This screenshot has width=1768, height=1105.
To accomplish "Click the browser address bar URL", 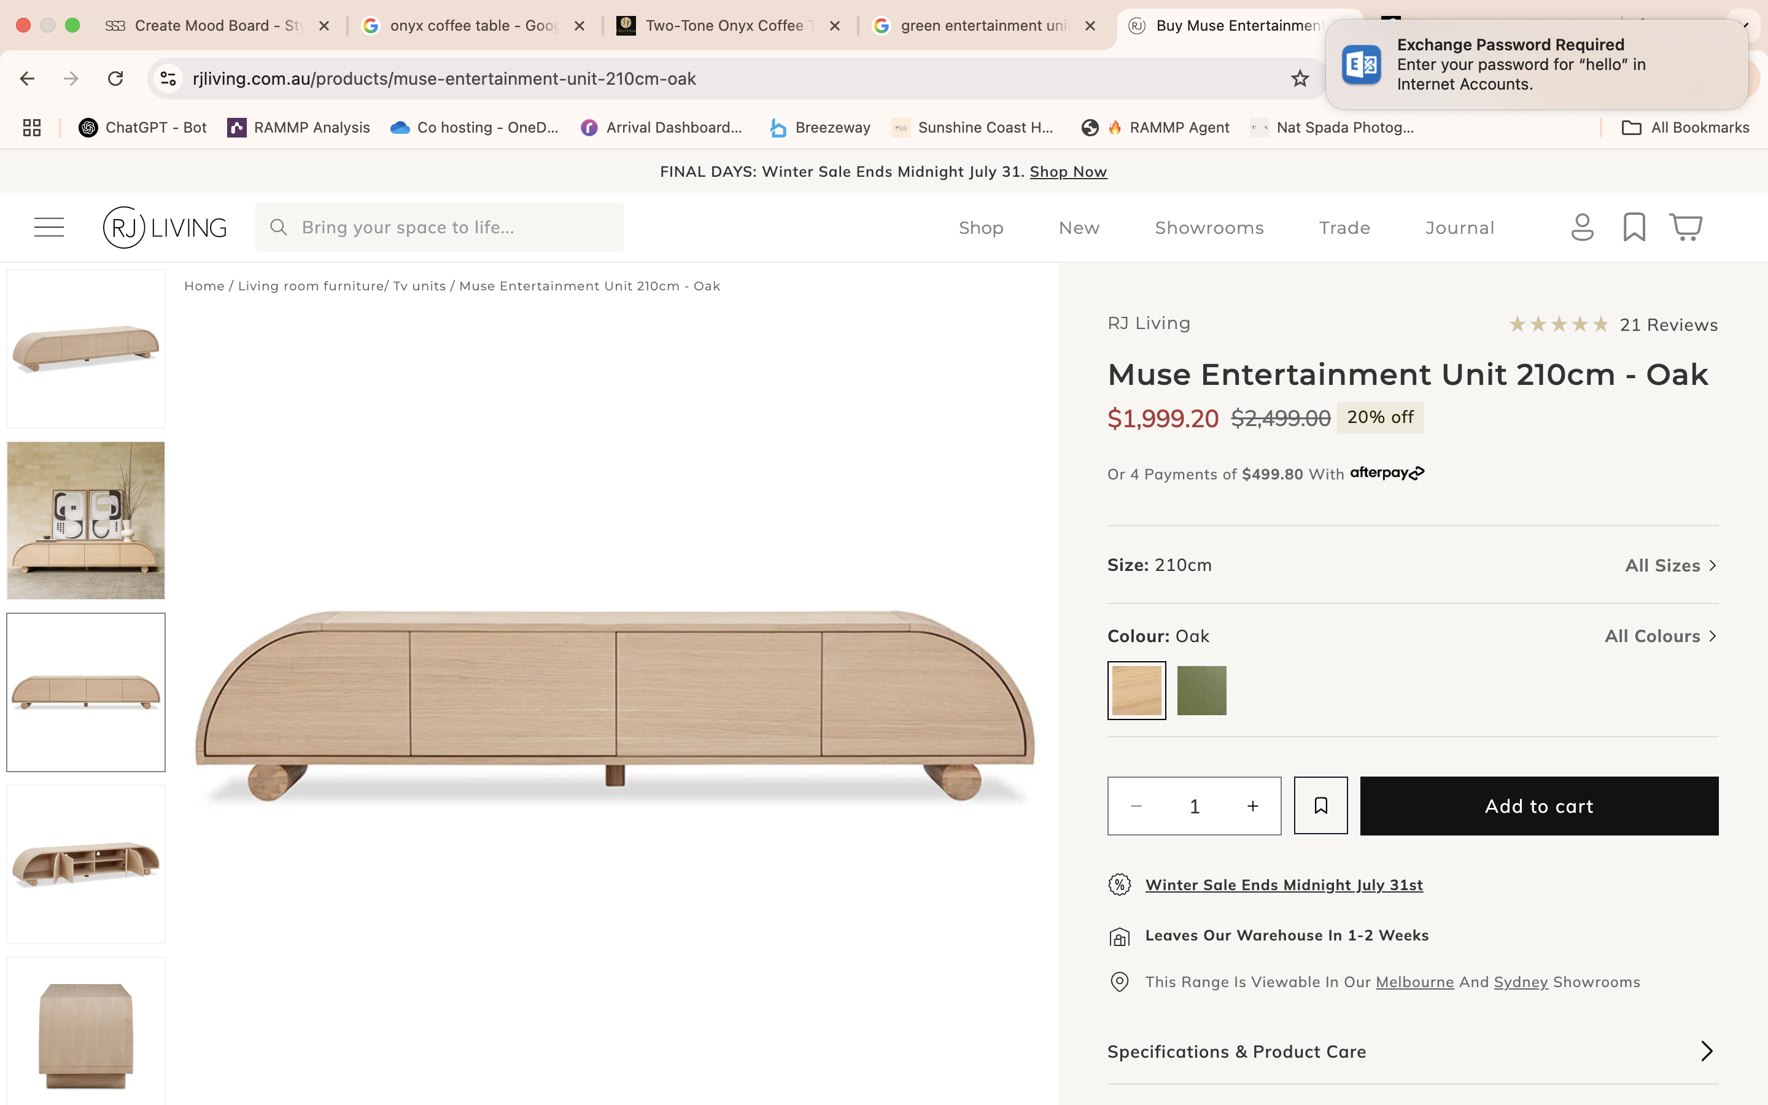I will tap(443, 78).
